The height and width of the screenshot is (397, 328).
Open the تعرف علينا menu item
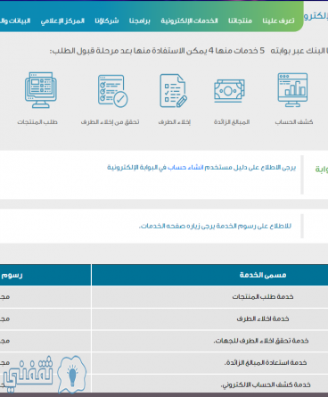point(278,21)
